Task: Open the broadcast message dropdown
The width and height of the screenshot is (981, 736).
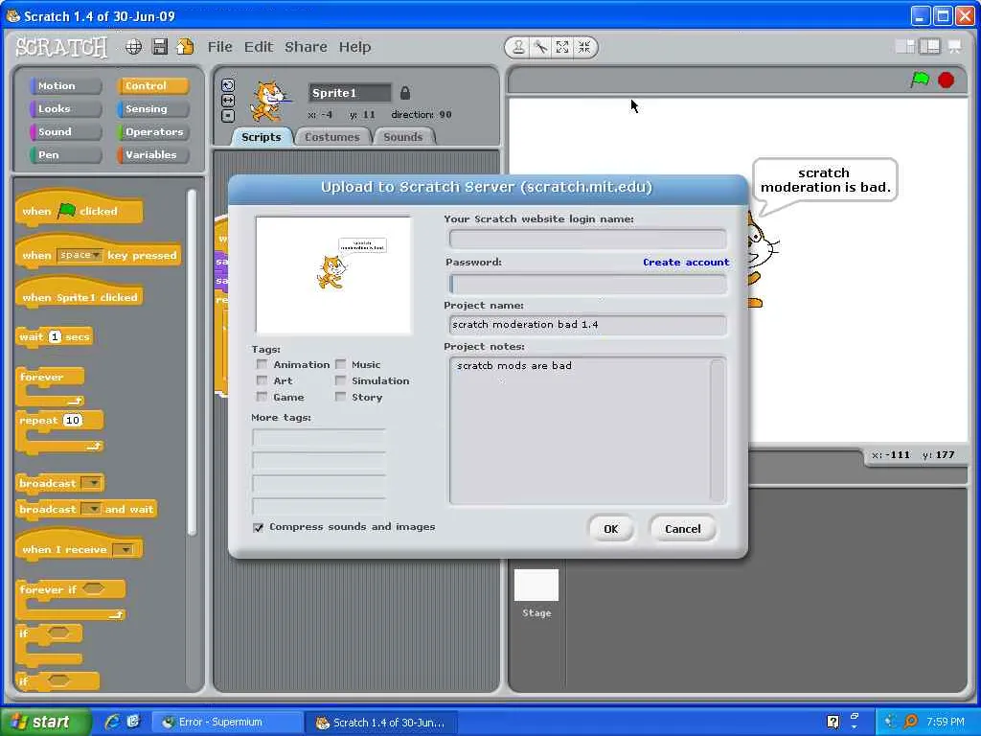Action: 92,483
